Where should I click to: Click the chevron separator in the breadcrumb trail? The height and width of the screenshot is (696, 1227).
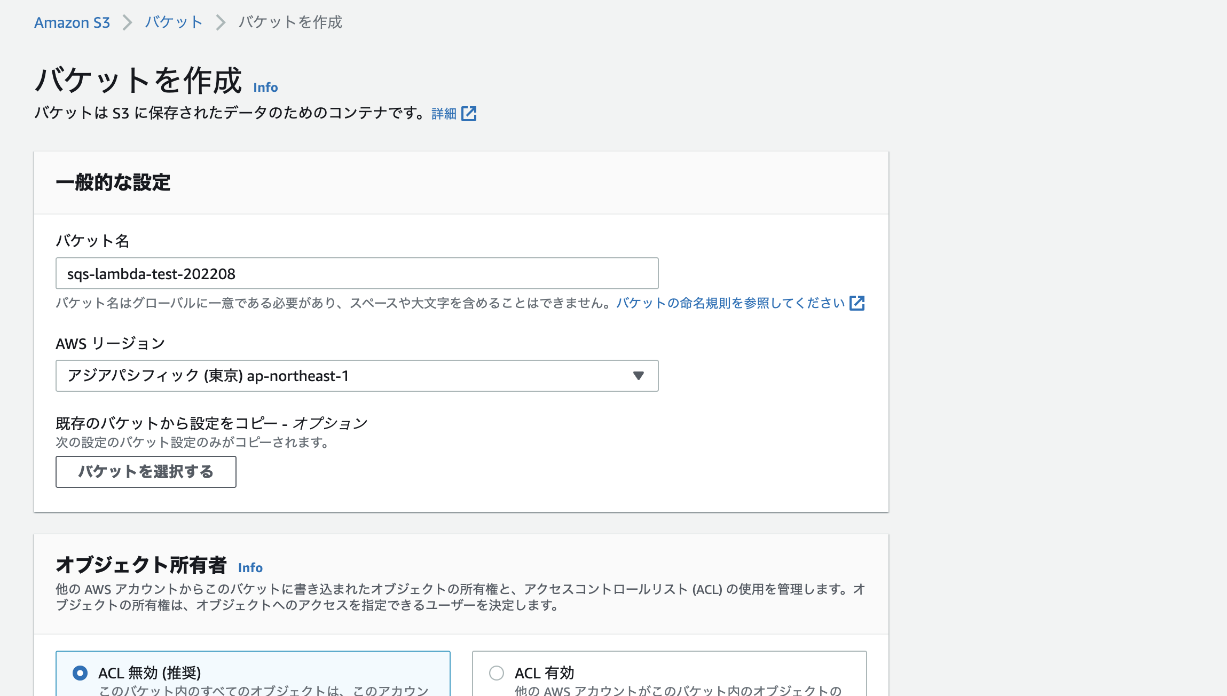pyautogui.click(x=127, y=23)
